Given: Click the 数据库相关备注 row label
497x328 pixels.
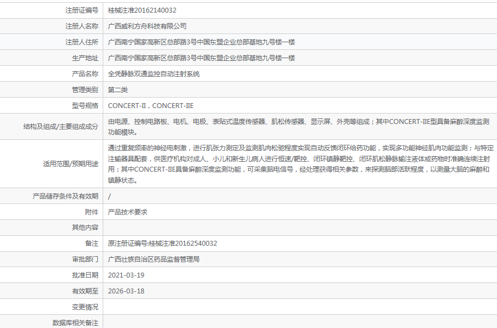Looking at the screenshot, I should [x=75, y=323].
